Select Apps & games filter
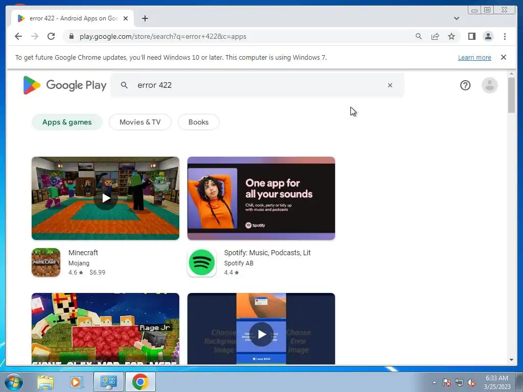Viewport: 523px width, 392px height. pos(67,122)
